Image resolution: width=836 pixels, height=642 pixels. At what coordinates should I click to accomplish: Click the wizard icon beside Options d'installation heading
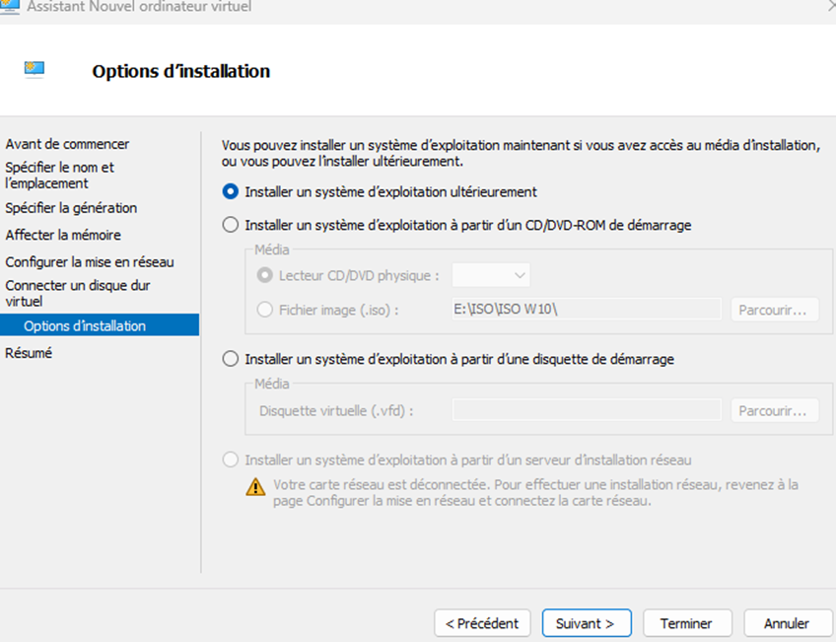[x=35, y=70]
